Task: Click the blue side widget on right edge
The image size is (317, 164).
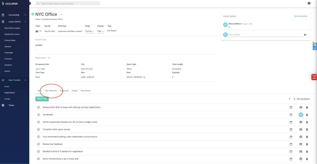Action: click(x=315, y=46)
